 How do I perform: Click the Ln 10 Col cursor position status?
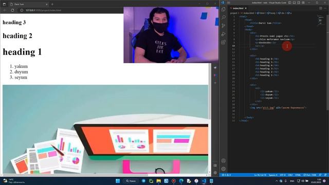click(260, 175)
